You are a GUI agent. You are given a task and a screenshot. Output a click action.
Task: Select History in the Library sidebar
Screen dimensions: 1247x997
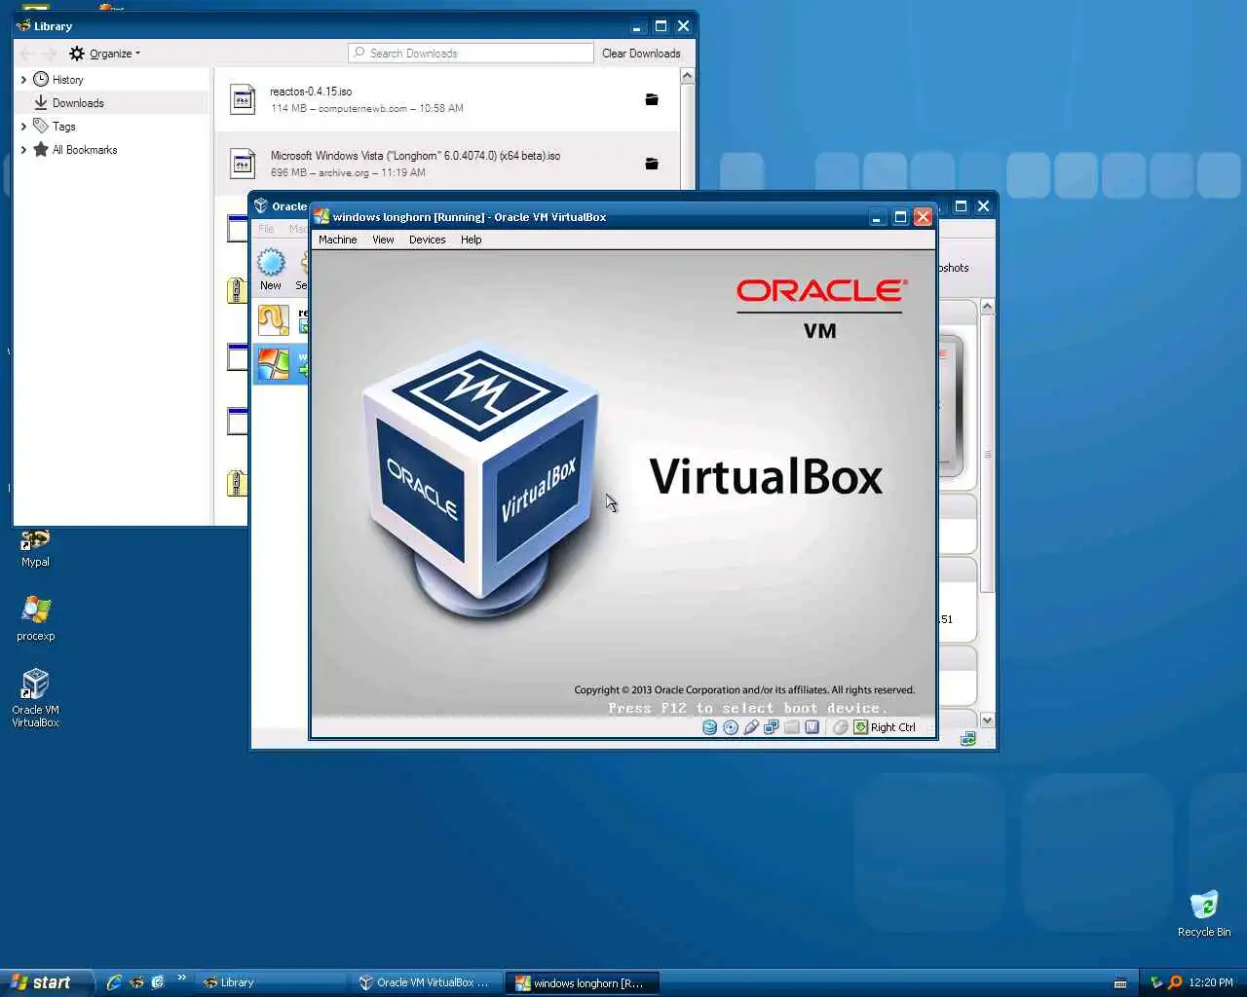click(67, 80)
